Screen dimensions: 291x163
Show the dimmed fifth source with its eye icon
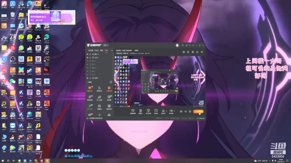pyautogui.click(x=88, y=68)
